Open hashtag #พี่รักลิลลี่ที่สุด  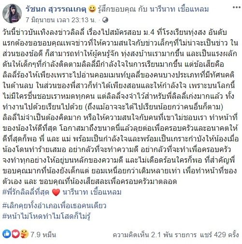(26, 192)
